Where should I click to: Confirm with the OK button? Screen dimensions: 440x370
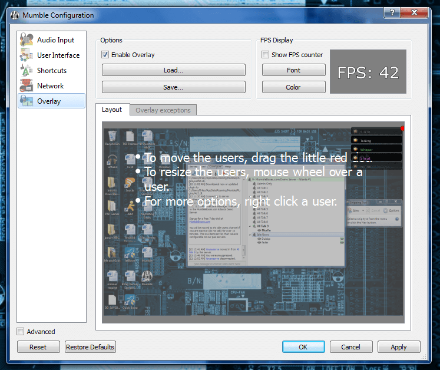coord(303,347)
